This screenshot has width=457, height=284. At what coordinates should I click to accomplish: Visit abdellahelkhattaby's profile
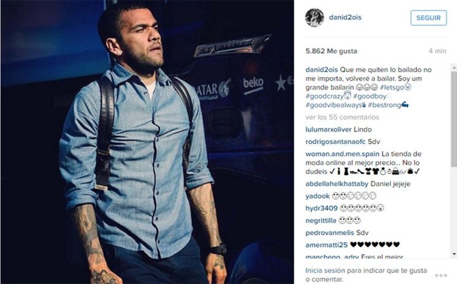tap(337, 184)
